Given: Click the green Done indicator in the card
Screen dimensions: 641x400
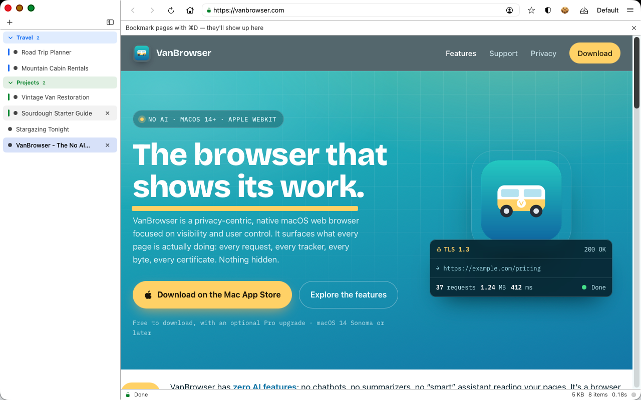Looking at the screenshot, I should click(594, 287).
